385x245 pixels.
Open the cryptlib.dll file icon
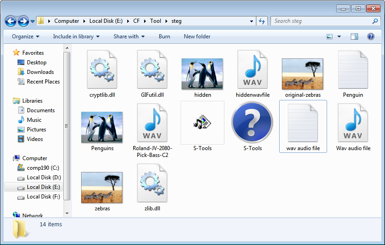102,69
